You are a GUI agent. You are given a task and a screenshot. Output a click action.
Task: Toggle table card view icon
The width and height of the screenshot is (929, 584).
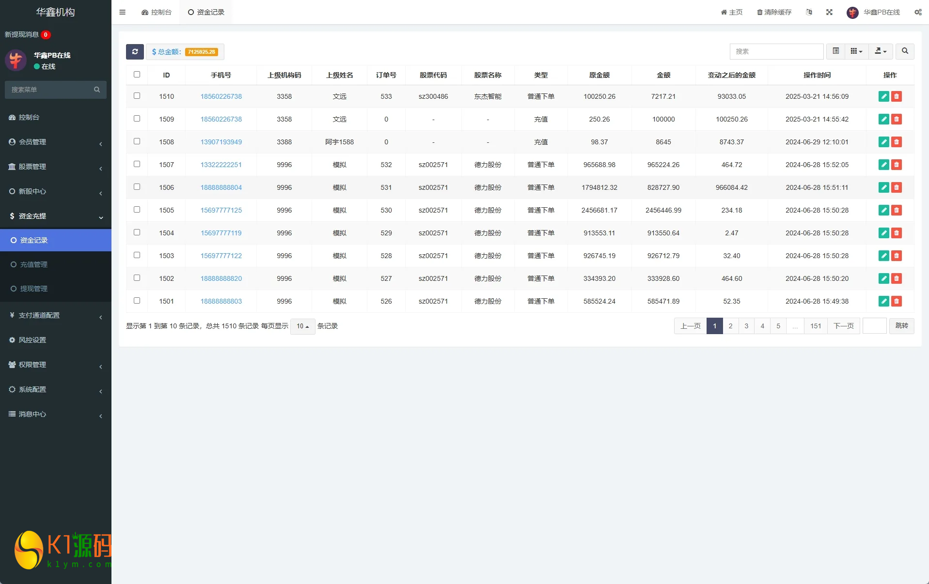[835, 51]
